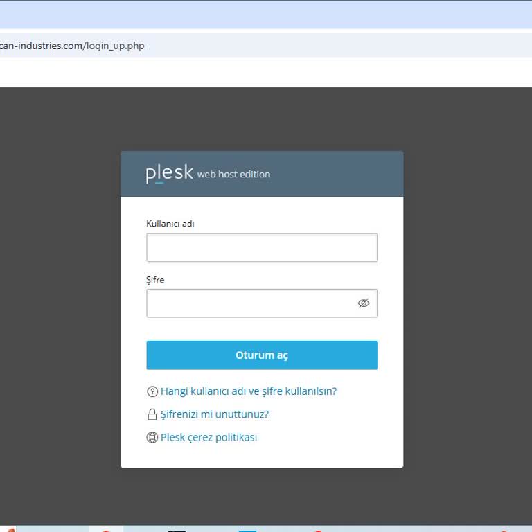532x532 pixels.
Task: Click the 'Kullanıcı adı' field label
Action: tap(170, 224)
